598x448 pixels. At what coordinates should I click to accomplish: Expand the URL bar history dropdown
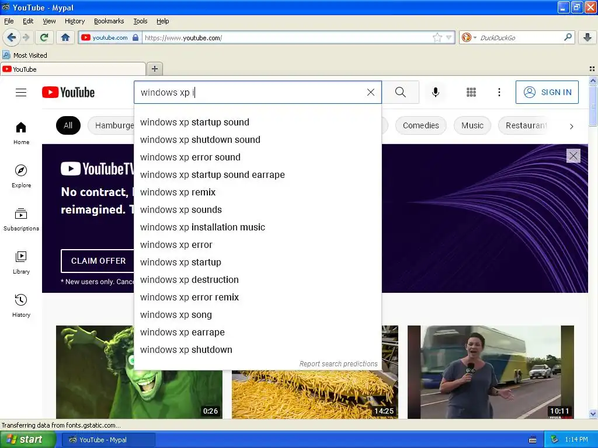pos(449,37)
